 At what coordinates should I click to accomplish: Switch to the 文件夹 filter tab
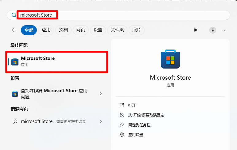[117, 30]
